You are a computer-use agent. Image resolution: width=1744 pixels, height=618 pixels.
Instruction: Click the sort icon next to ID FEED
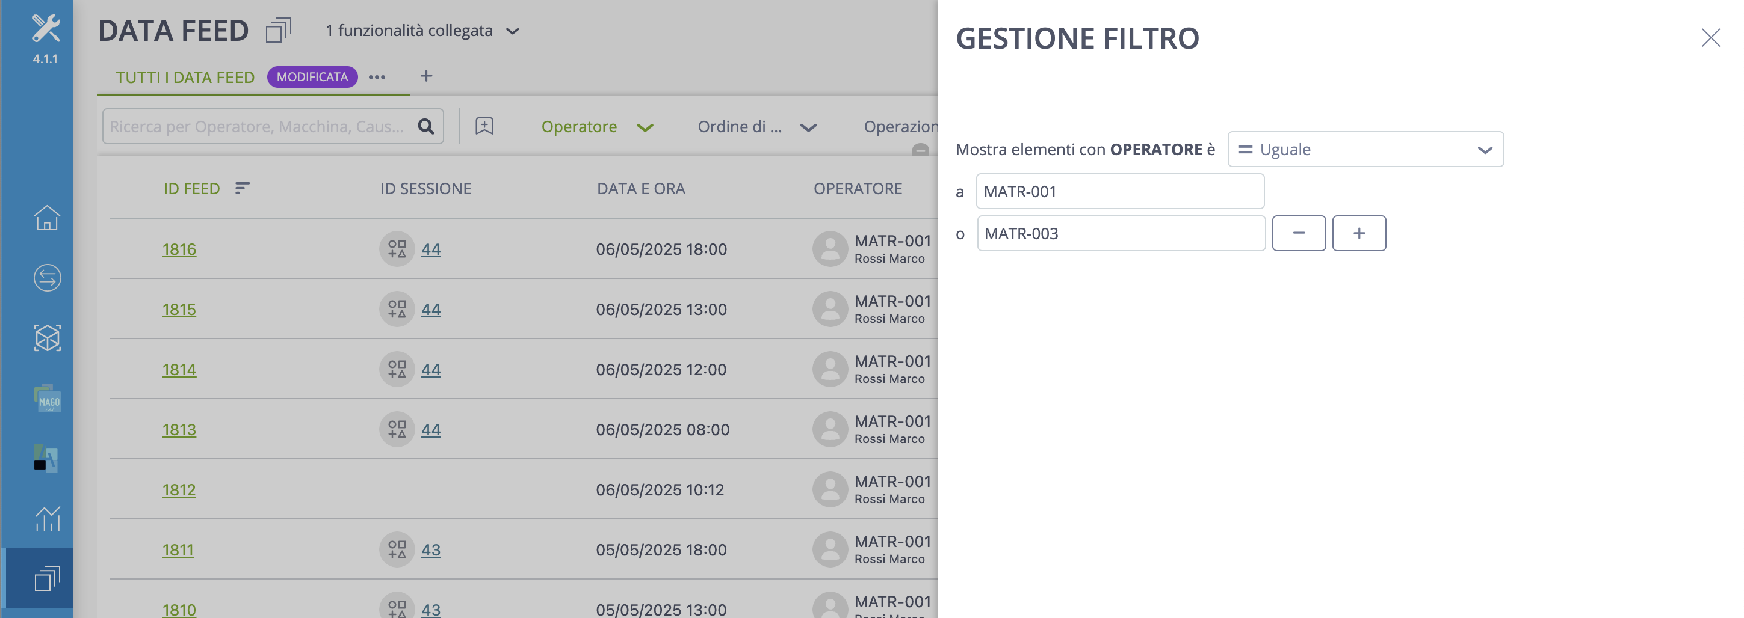[x=243, y=188]
